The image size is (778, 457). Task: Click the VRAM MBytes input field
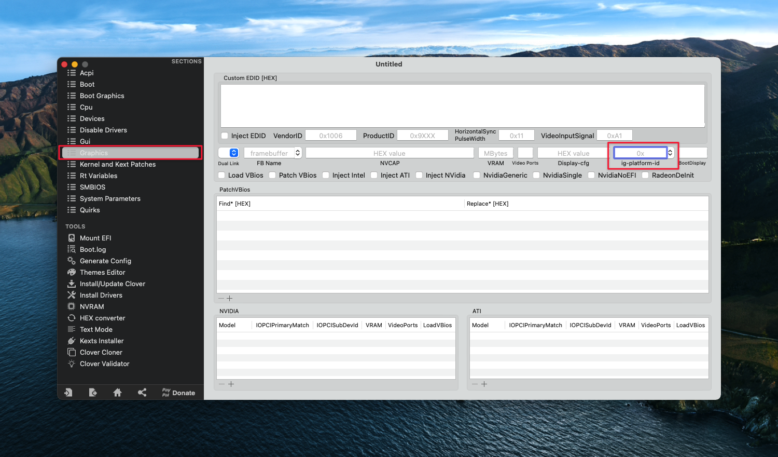pos(495,153)
